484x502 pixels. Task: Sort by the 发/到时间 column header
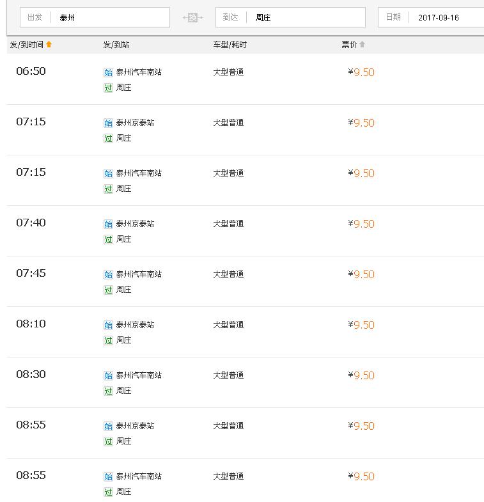click(27, 45)
